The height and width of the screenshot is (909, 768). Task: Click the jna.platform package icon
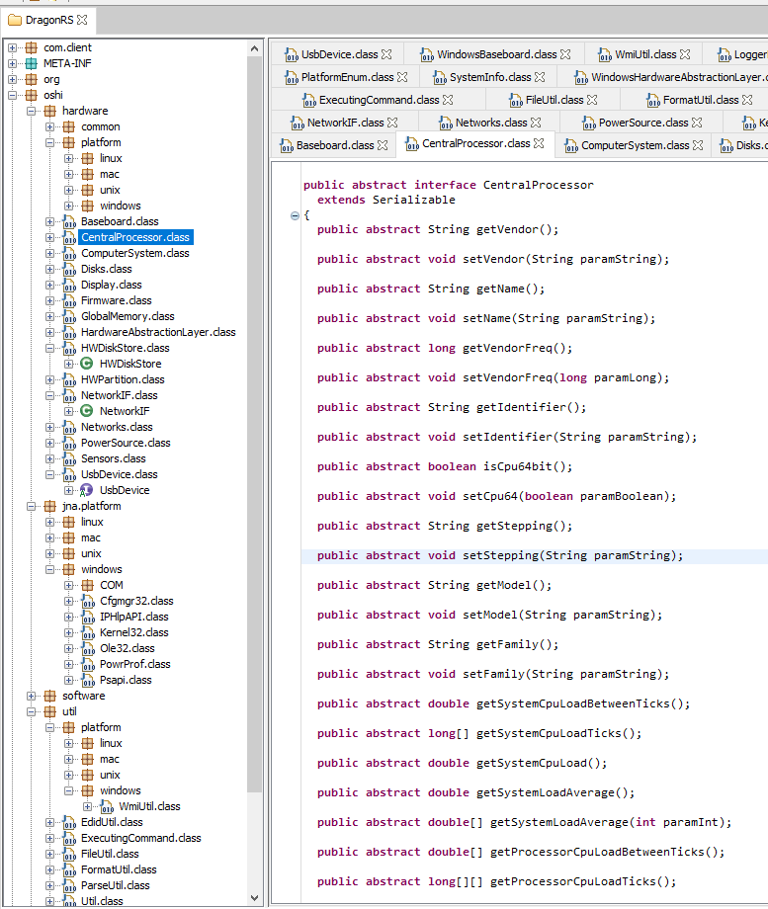(x=50, y=506)
